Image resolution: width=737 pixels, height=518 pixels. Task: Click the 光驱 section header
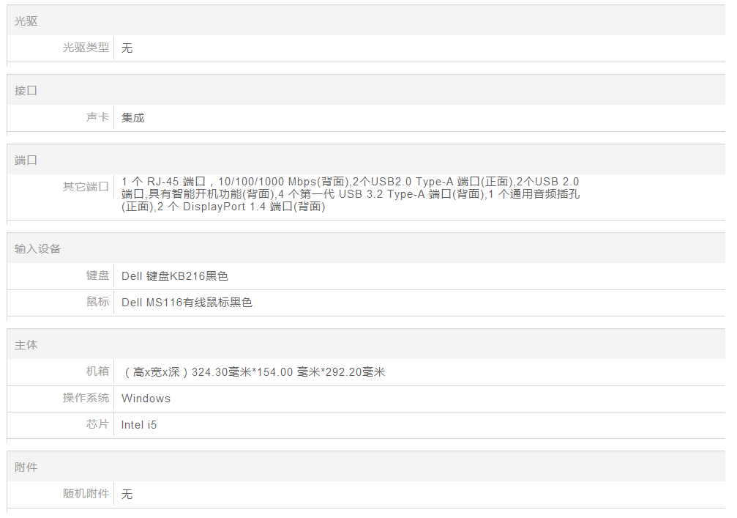[x=26, y=21]
